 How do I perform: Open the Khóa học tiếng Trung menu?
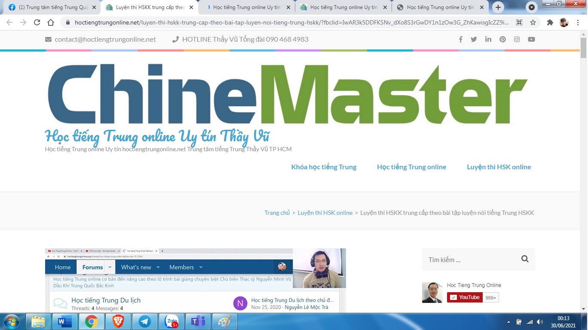pyautogui.click(x=324, y=167)
